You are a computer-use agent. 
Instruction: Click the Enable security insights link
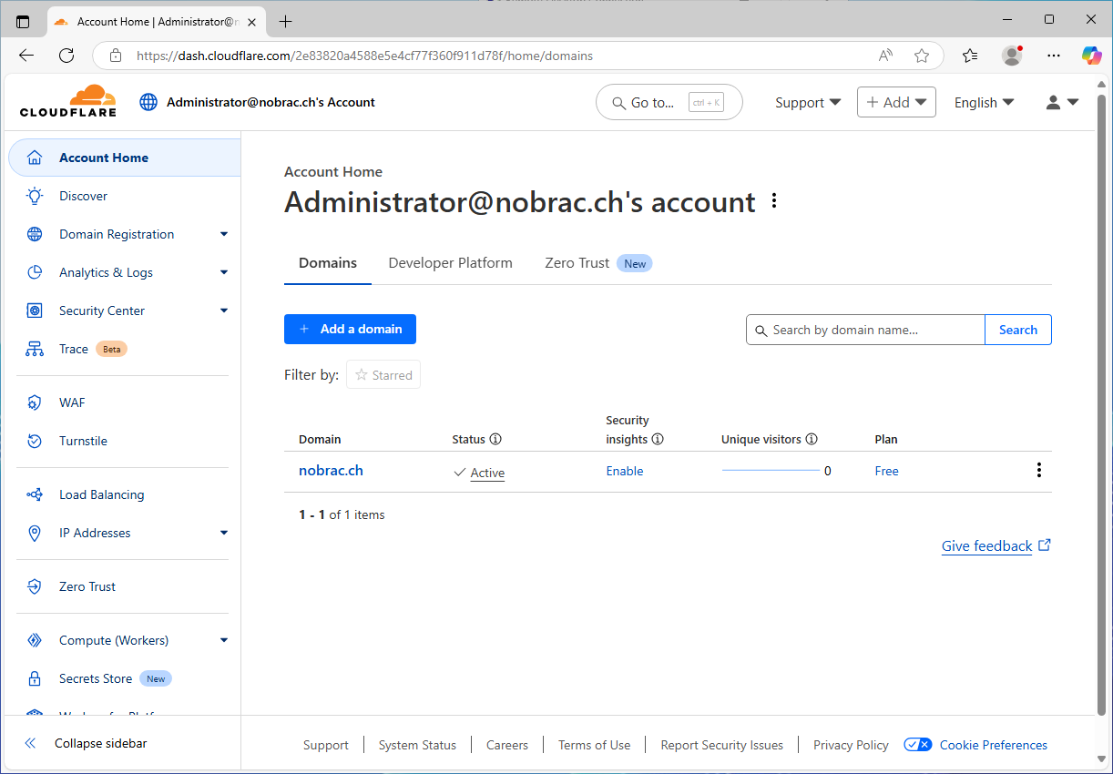[625, 471]
